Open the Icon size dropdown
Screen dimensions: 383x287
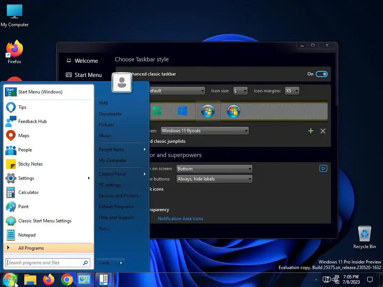click(240, 91)
